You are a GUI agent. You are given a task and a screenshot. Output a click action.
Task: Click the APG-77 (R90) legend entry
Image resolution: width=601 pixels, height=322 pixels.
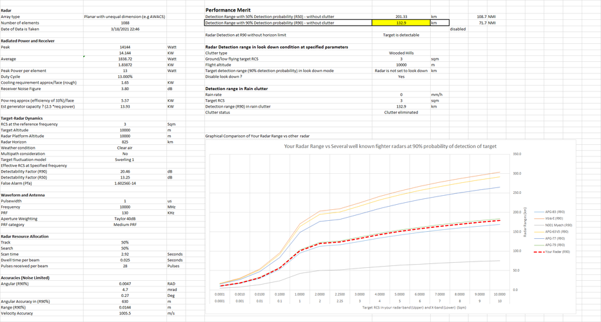(x=550, y=238)
